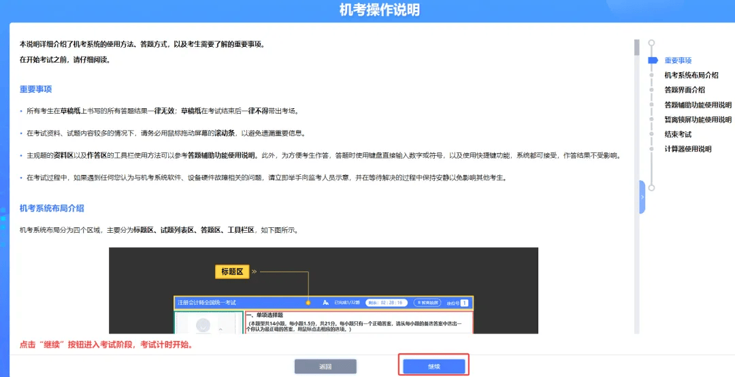
Task: Collapse the outline panel with the blue arrow tab
Action: [642, 197]
